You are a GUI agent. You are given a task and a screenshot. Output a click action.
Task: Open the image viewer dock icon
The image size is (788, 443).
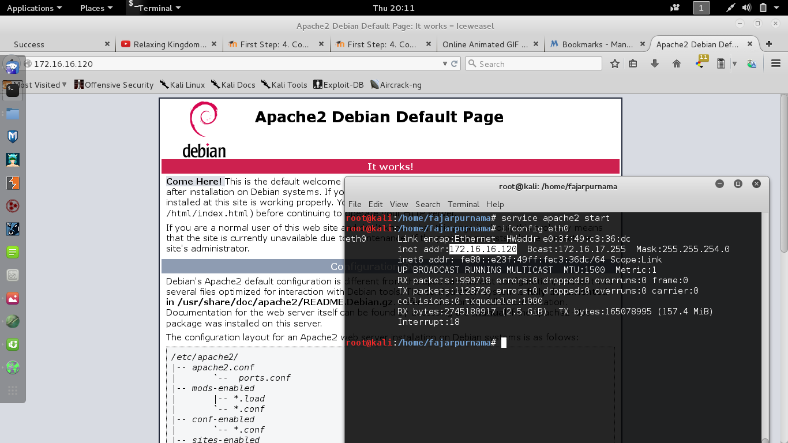(12, 298)
